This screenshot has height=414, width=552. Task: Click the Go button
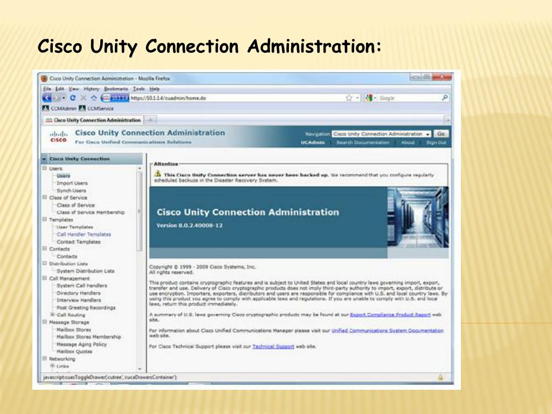pos(441,134)
